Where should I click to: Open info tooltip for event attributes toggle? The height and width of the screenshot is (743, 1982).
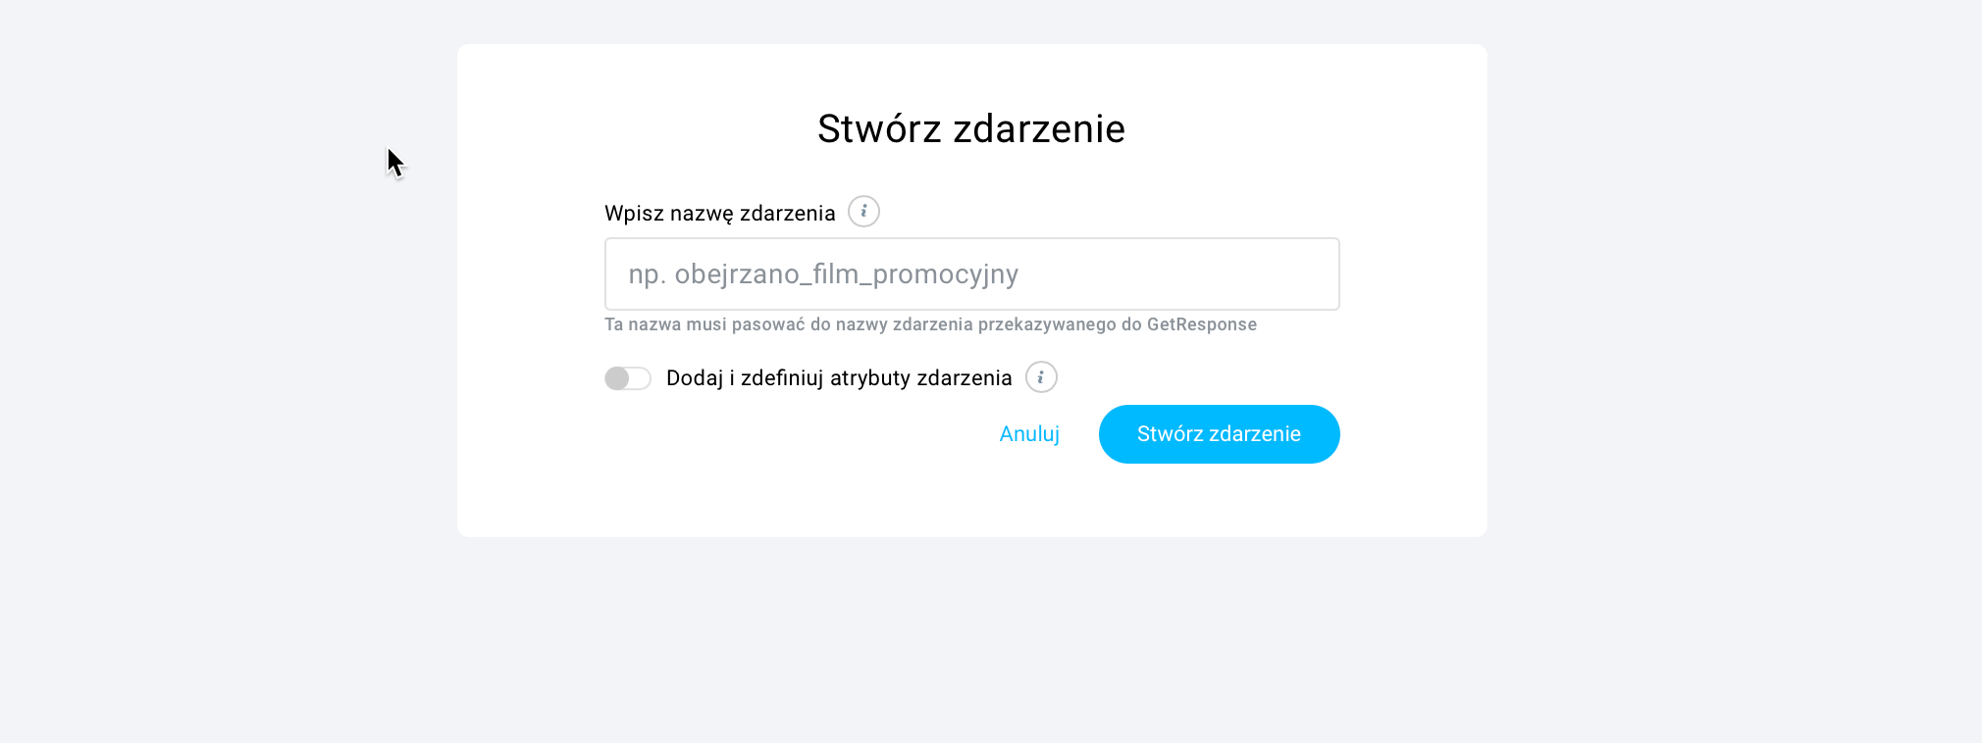pyautogui.click(x=1041, y=376)
